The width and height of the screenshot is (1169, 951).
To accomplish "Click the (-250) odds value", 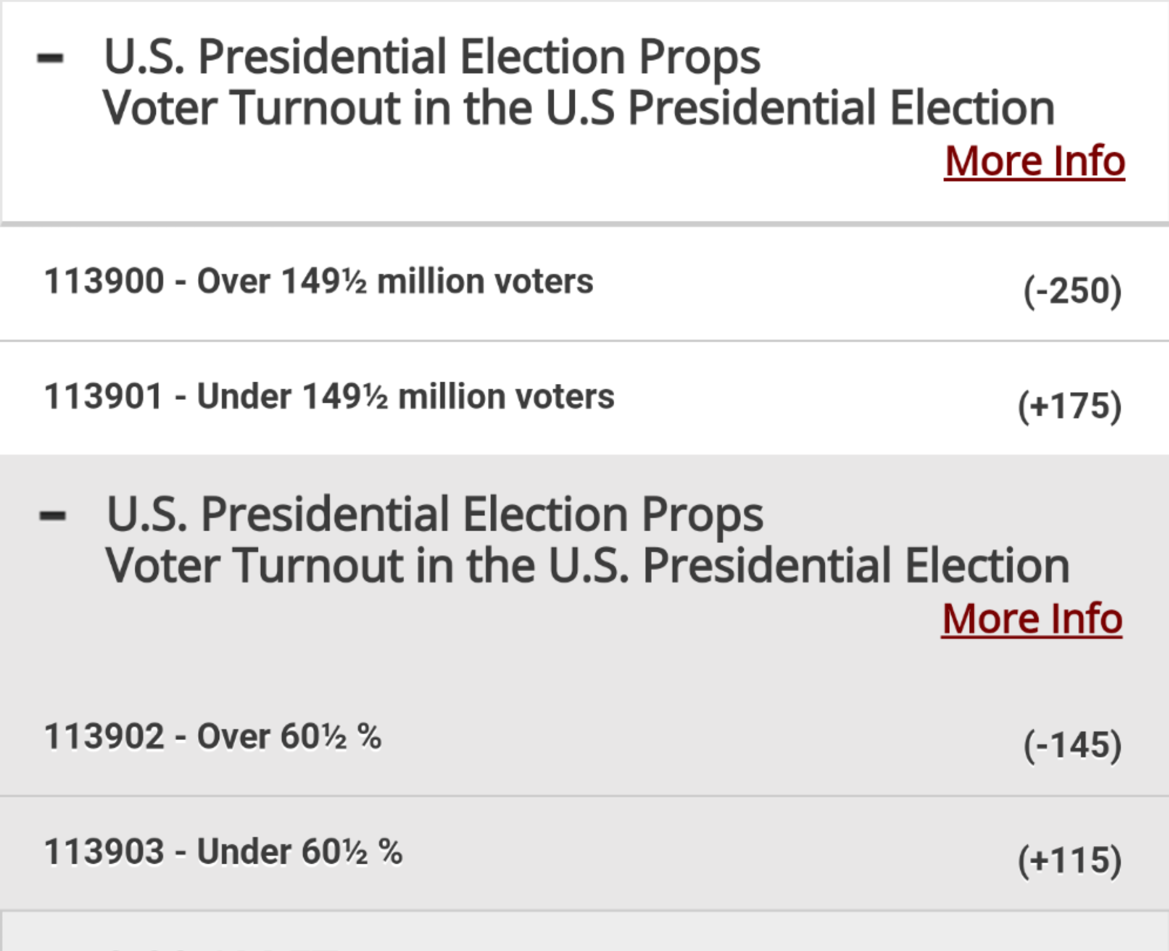I will pos(1073,291).
